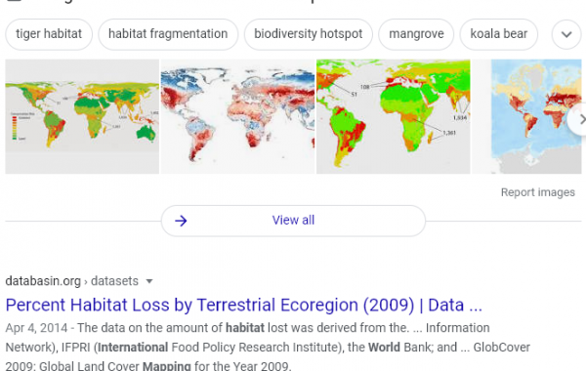This screenshot has height=371, width=586.
Task: Choose the biodiversity hotspot chip
Action: pyautogui.click(x=309, y=34)
